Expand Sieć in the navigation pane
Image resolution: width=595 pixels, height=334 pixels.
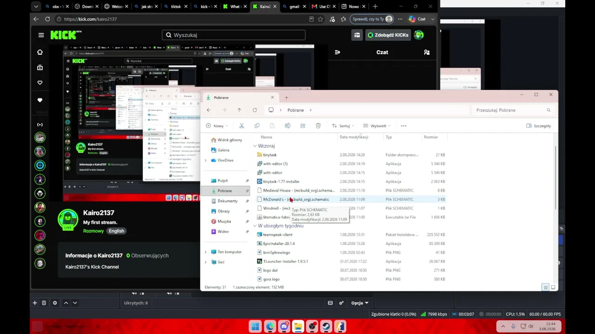tap(205, 262)
